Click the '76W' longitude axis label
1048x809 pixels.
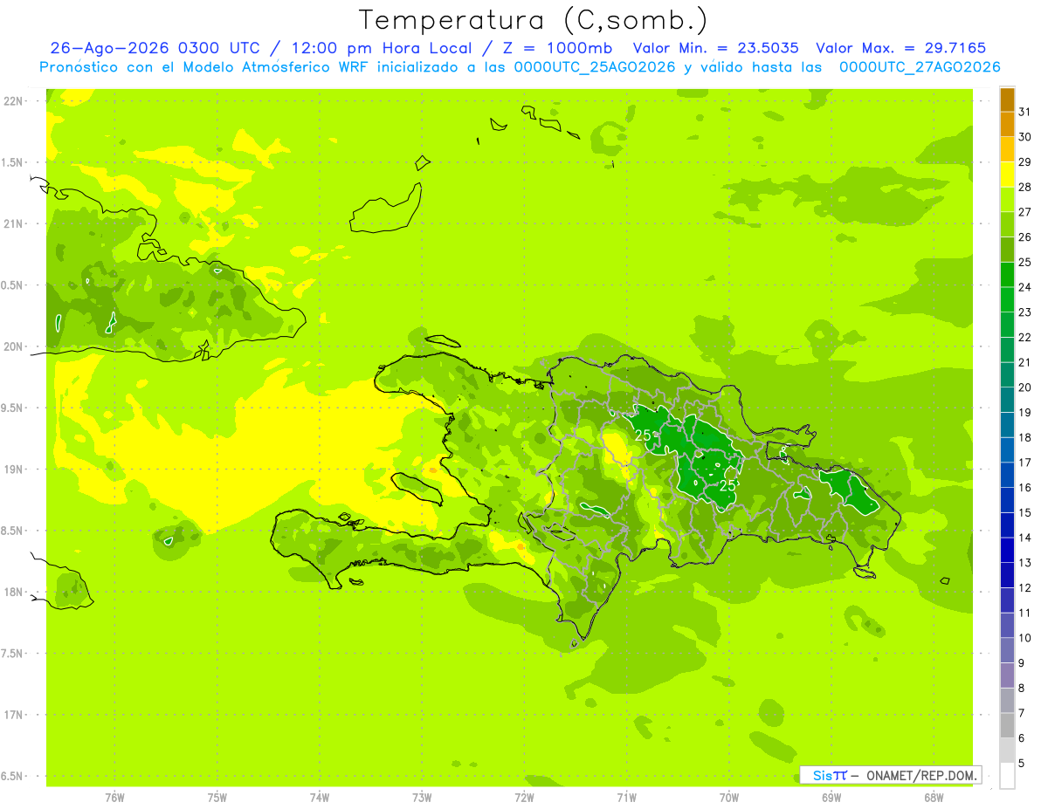pos(114,797)
